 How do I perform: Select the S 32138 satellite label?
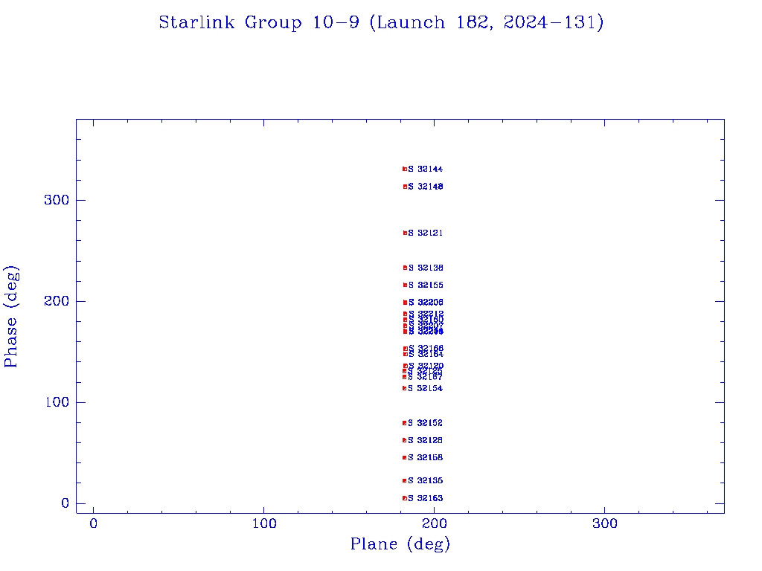point(426,268)
